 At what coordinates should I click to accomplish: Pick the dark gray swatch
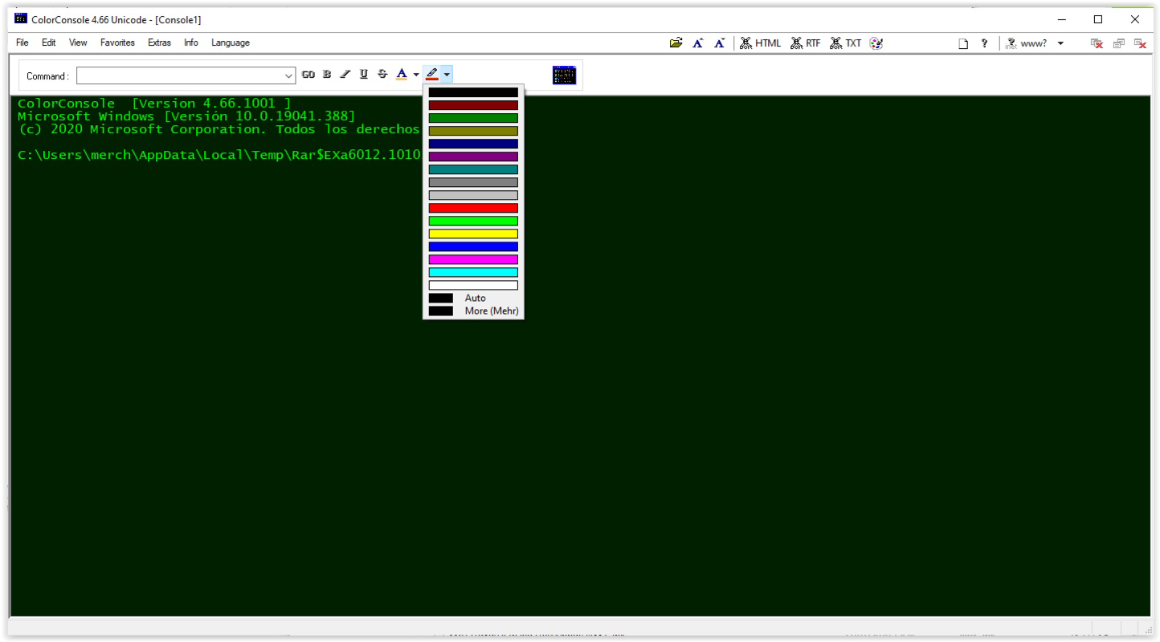[x=473, y=182]
